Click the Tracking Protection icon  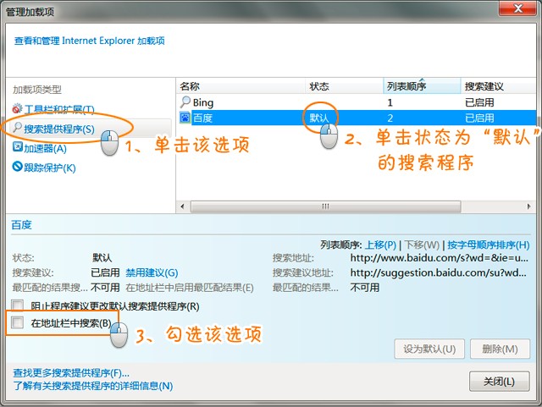pos(17,168)
